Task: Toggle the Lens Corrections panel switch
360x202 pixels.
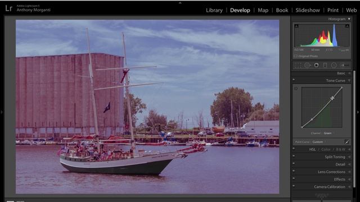Action: click(294, 171)
